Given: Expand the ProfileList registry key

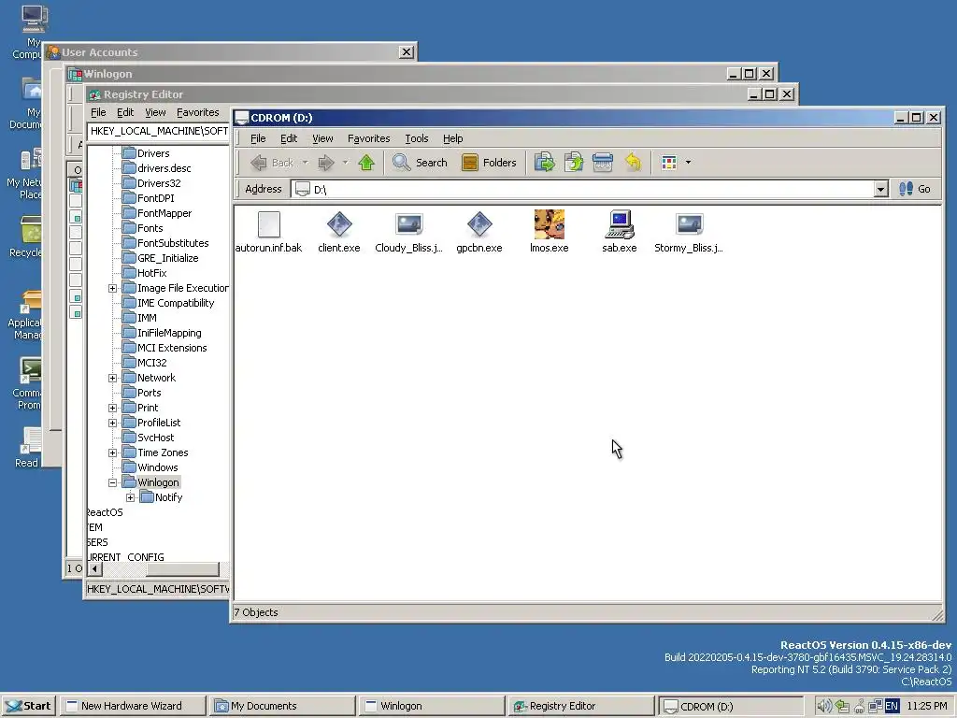Looking at the screenshot, I should [x=113, y=423].
